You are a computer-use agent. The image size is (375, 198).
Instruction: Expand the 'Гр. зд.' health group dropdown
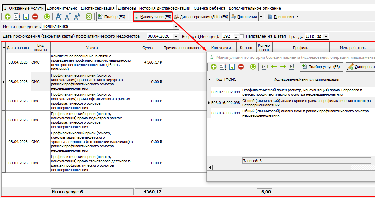tap(326, 36)
